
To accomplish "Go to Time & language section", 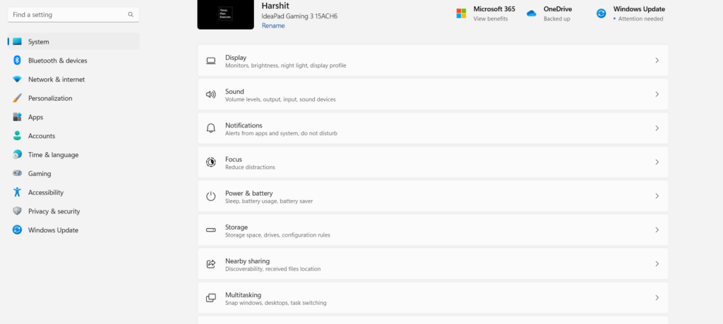I will [x=53, y=155].
